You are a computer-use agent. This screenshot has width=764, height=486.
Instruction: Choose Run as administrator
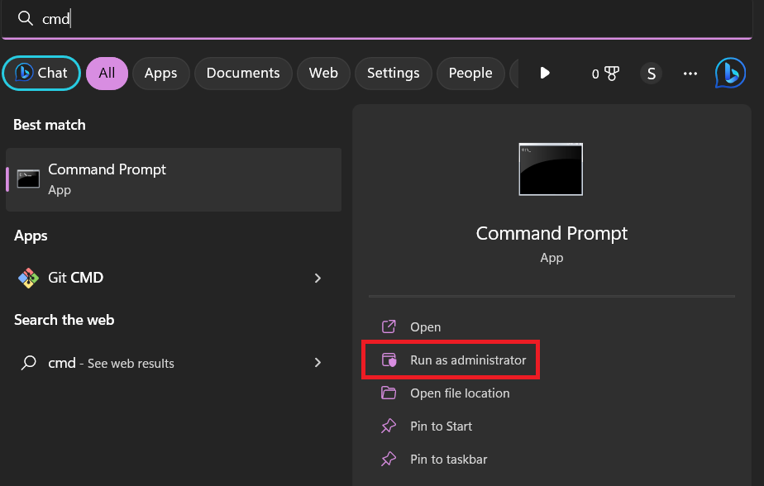[467, 360]
